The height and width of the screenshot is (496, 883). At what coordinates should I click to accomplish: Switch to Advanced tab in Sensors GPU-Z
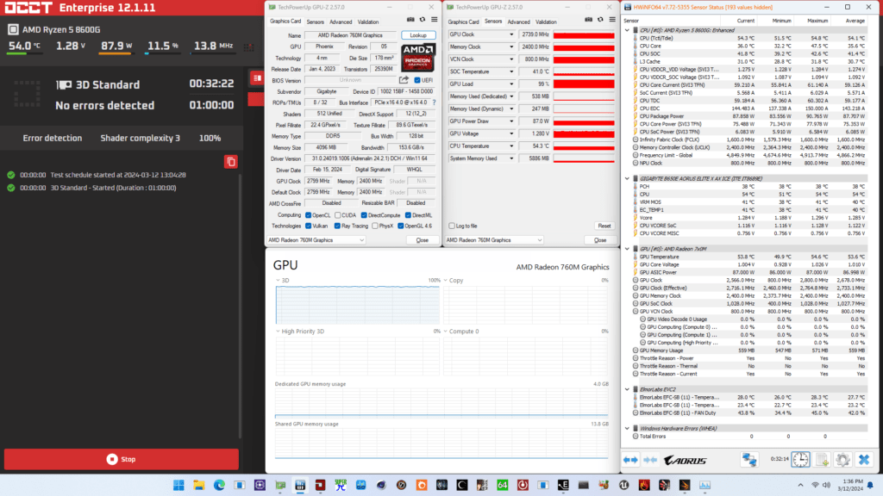(518, 22)
